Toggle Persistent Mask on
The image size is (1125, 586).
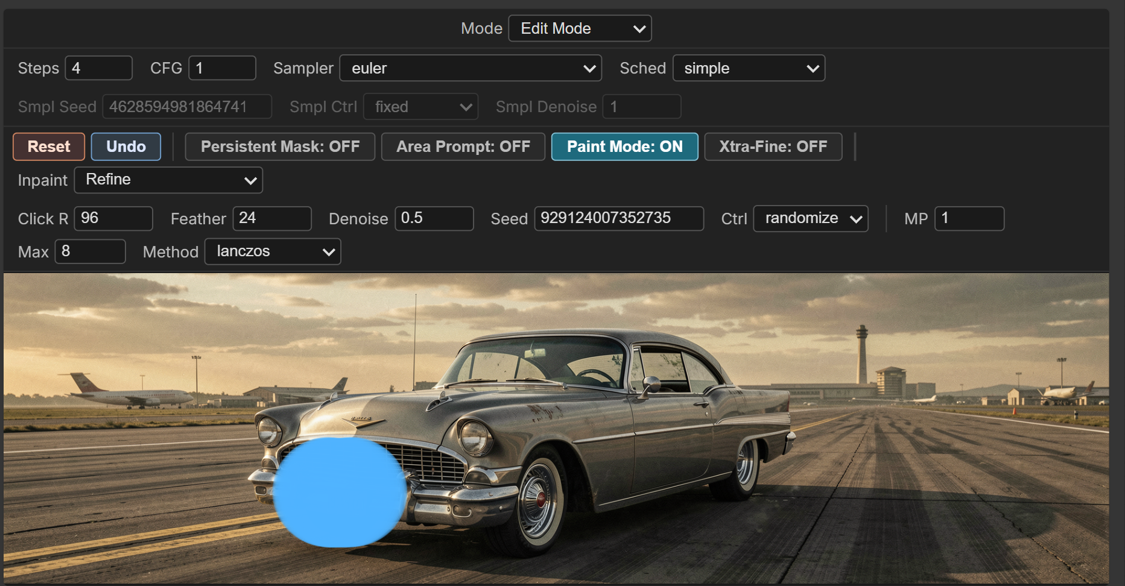(x=280, y=146)
